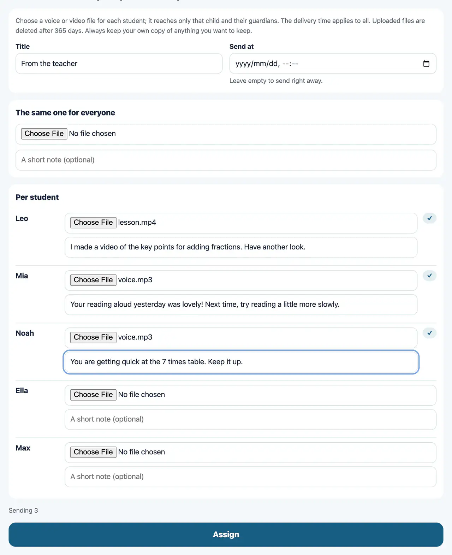Click the checkmark icon beside Leo's file

(x=429, y=218)
